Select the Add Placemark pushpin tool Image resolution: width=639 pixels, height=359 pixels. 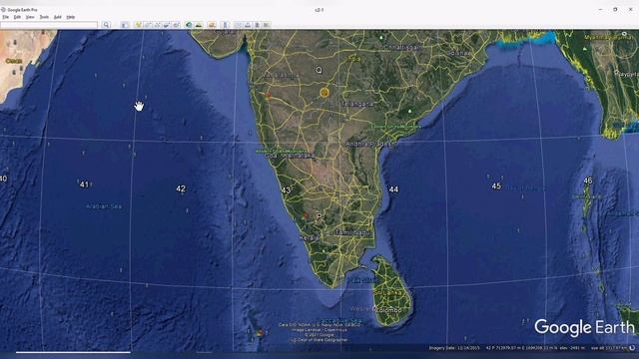(139, 25)
